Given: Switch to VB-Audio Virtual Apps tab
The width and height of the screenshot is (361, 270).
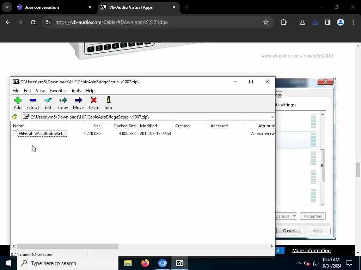Looking at the screenshot, I should [x=139, y=7].
